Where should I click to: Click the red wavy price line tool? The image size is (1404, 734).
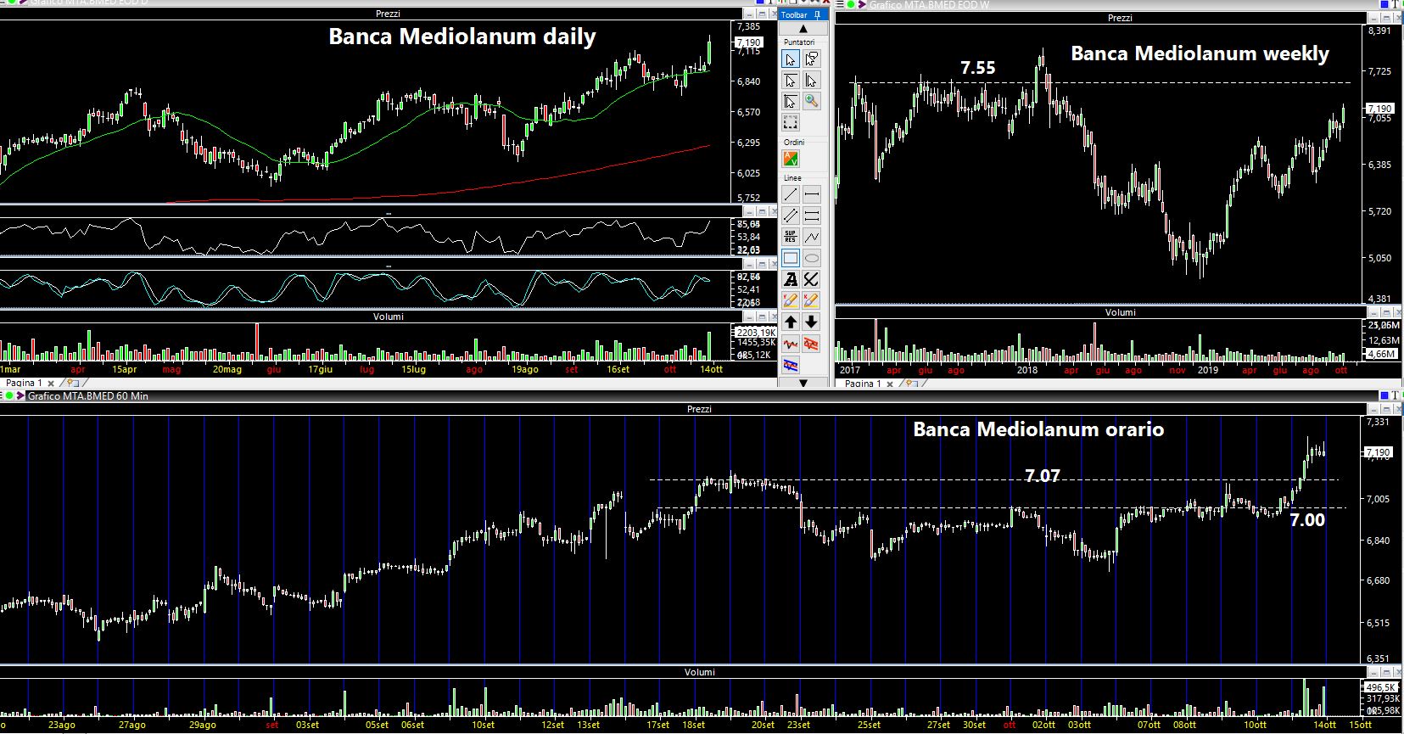click(x=791, y=344)
